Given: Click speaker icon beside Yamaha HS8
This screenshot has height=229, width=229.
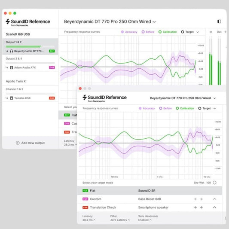Looking at the screenshot, I should pos(12,98).
